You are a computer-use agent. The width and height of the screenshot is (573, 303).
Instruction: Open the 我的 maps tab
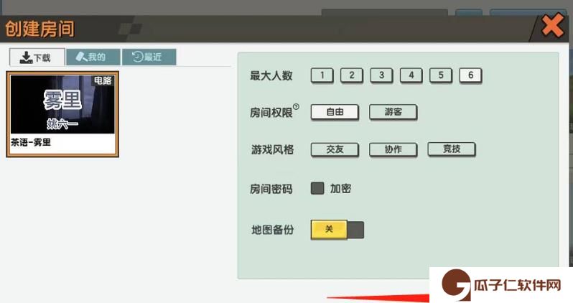click(x=93, y=57)
